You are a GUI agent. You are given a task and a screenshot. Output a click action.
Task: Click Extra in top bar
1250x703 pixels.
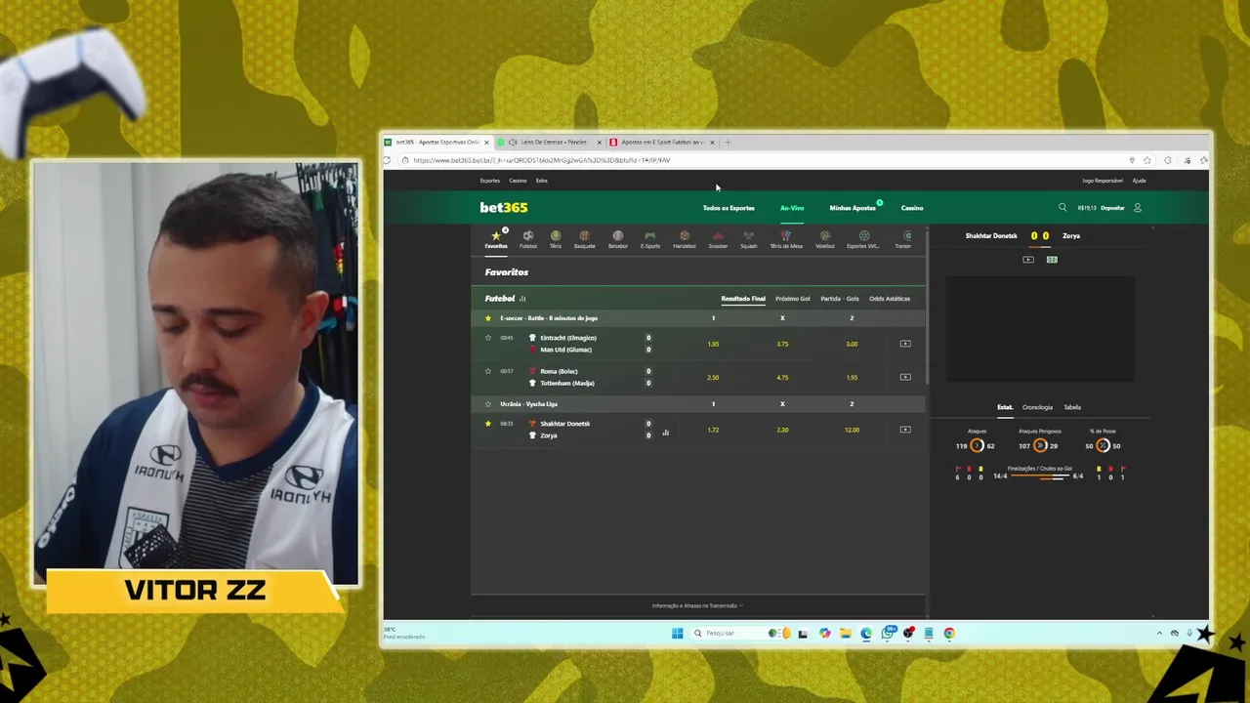(x=541, y=181)
